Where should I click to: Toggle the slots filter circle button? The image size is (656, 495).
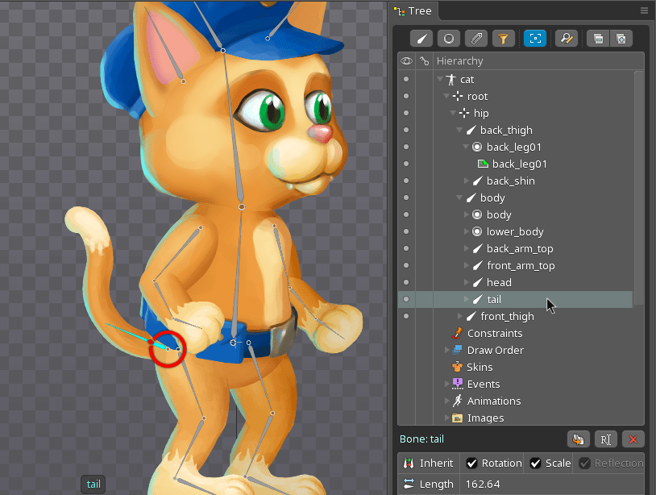point(449,38)
